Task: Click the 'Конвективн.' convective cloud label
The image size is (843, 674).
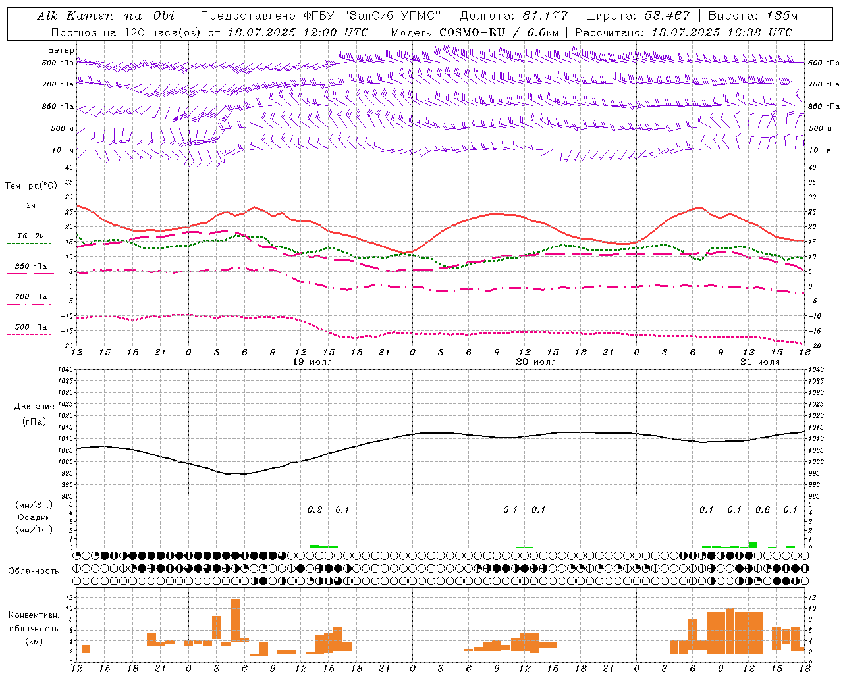Action: pos(34,615)
